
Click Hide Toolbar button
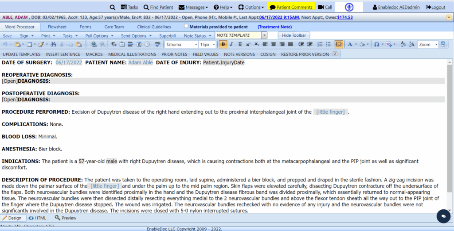click(294, 35)
